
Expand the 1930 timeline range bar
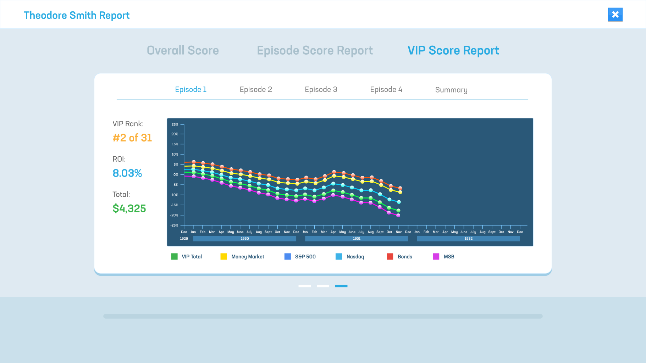pyautogui.click(x=244, y=239)
